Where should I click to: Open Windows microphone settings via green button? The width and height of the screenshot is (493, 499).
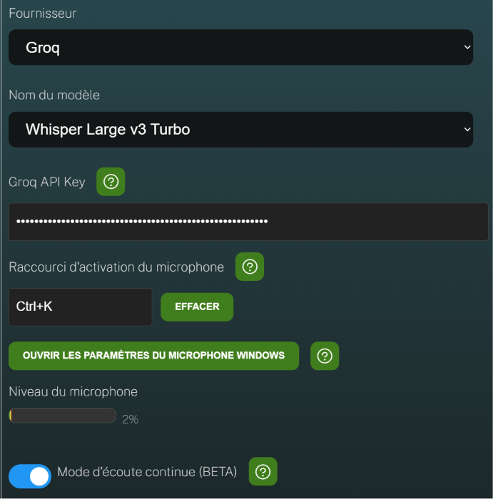tap(154, 356)
